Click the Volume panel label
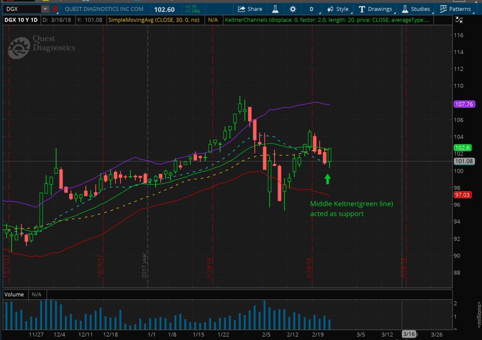The height and width of the screenshot is (340, 482). click(14, 295)
